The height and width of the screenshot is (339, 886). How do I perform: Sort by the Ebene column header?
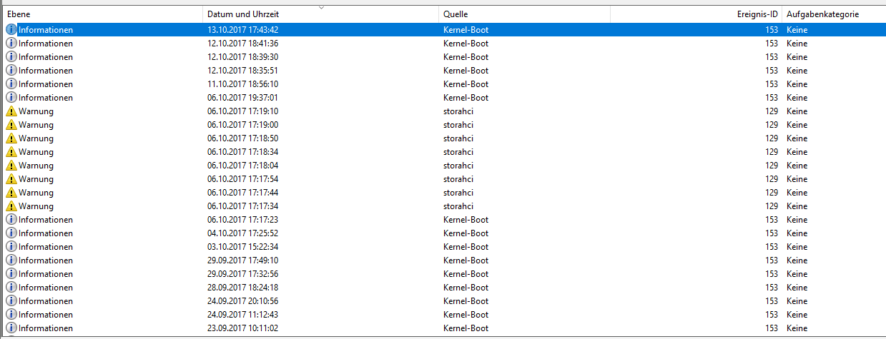[x=102, y=14]
